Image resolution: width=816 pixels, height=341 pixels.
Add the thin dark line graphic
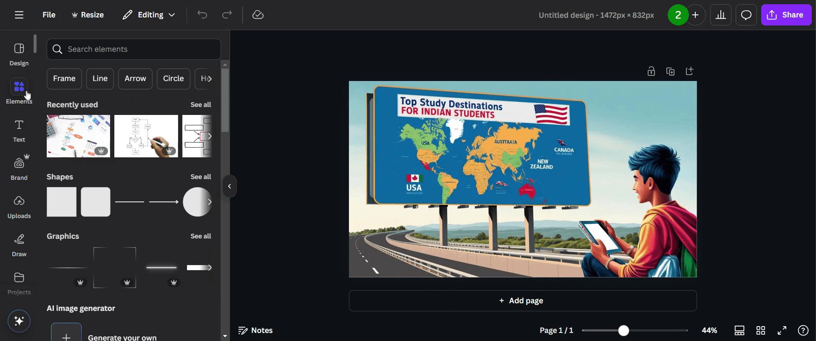coord(68,268)
